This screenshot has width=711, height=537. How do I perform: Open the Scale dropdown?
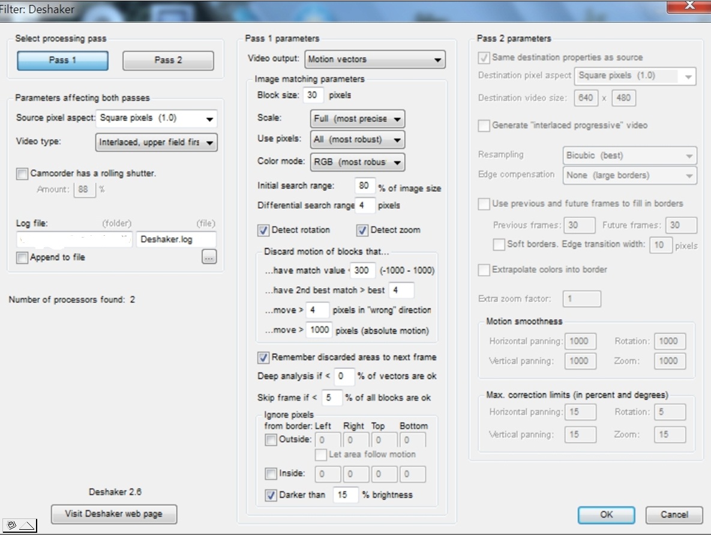[358, 119]
